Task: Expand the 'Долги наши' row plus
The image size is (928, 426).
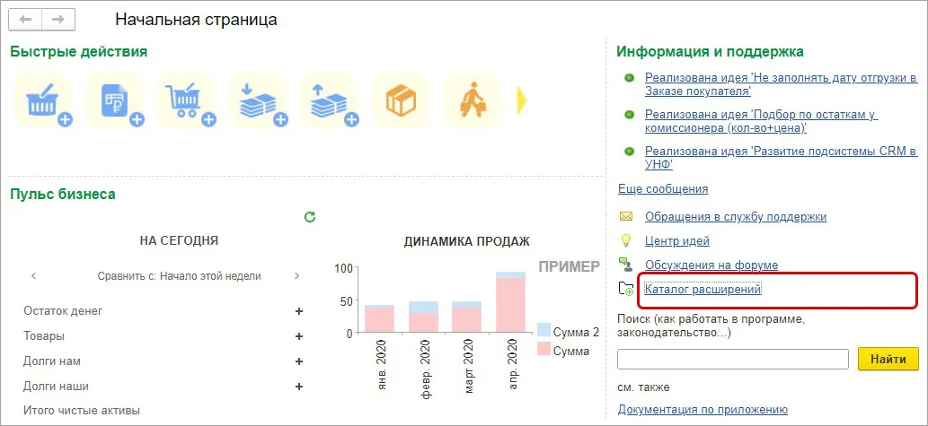Action: click(299, 387)
